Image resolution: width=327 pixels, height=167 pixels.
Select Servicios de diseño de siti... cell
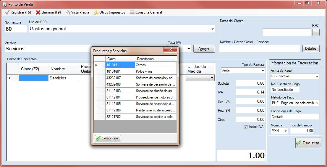pos(156,91)
